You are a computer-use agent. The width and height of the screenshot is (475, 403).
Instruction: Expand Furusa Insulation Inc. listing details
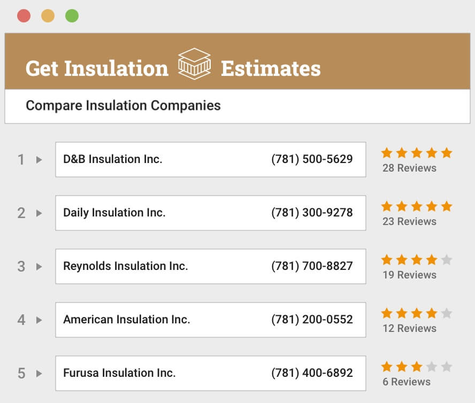click(39, 373)
